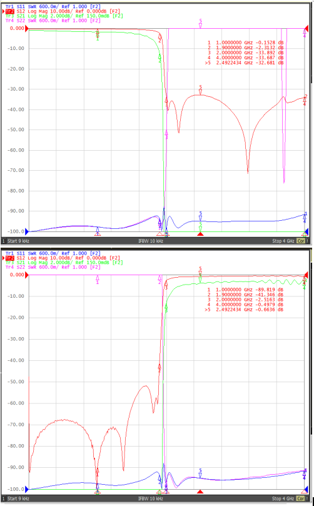Click Start 9 kHz in top plot status bar
The image size is (314, 506).
18,241
